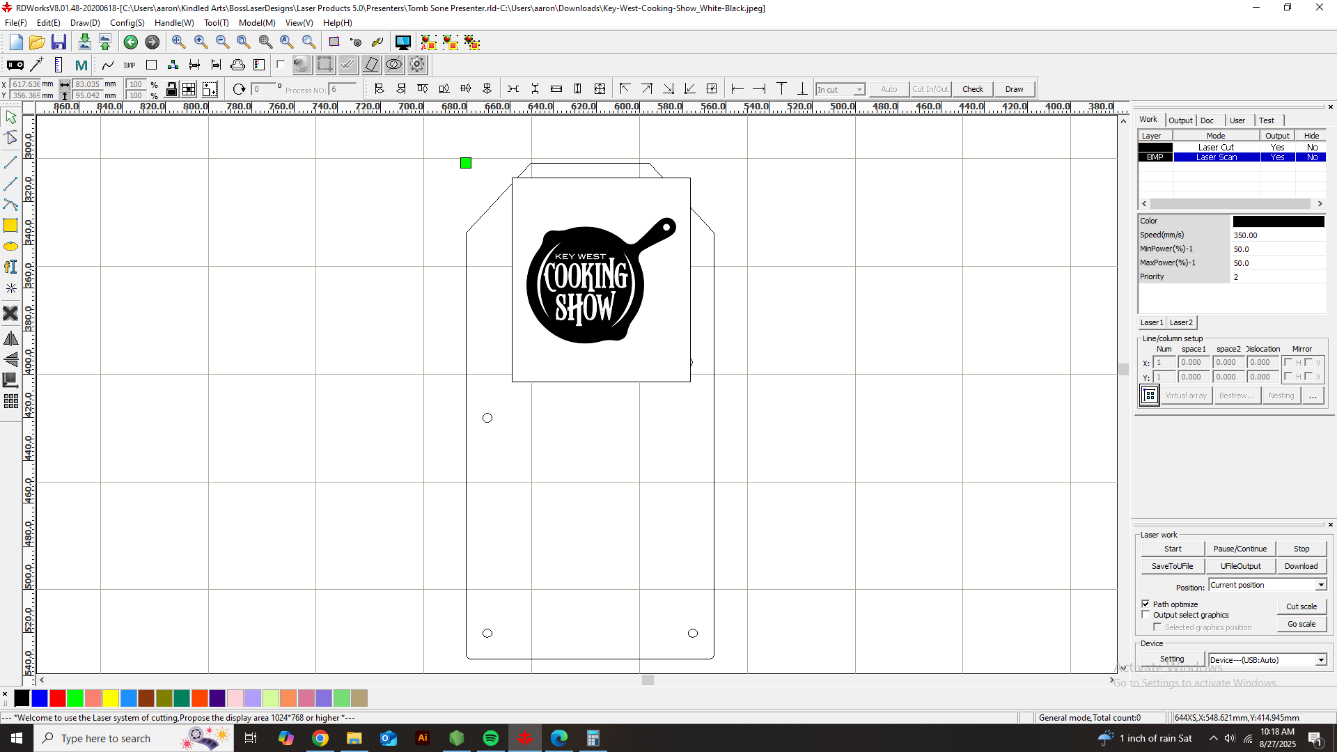
Task: Click the rotate icon beside angle field
Action: coord(239,89)
